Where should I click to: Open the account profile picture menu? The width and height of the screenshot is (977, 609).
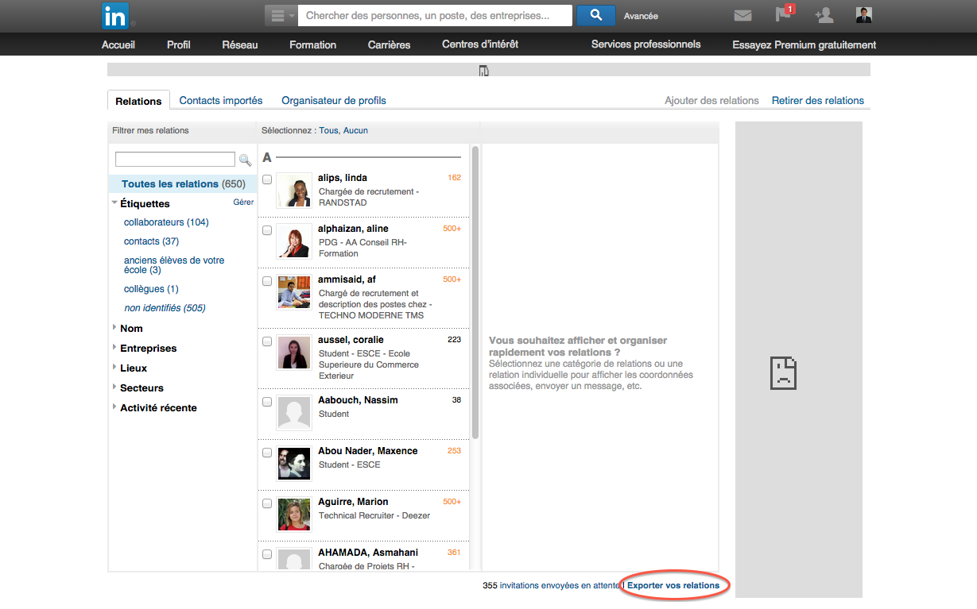(x=864, y=15)
